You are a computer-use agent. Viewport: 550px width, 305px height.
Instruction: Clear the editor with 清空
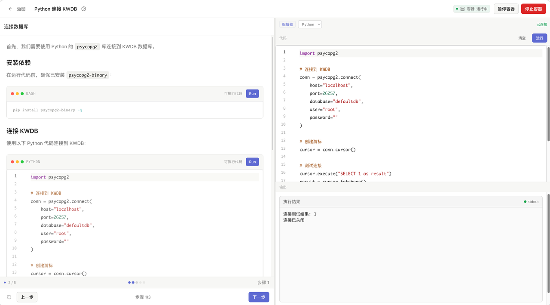pyautogui.click(x=522, y=38)
